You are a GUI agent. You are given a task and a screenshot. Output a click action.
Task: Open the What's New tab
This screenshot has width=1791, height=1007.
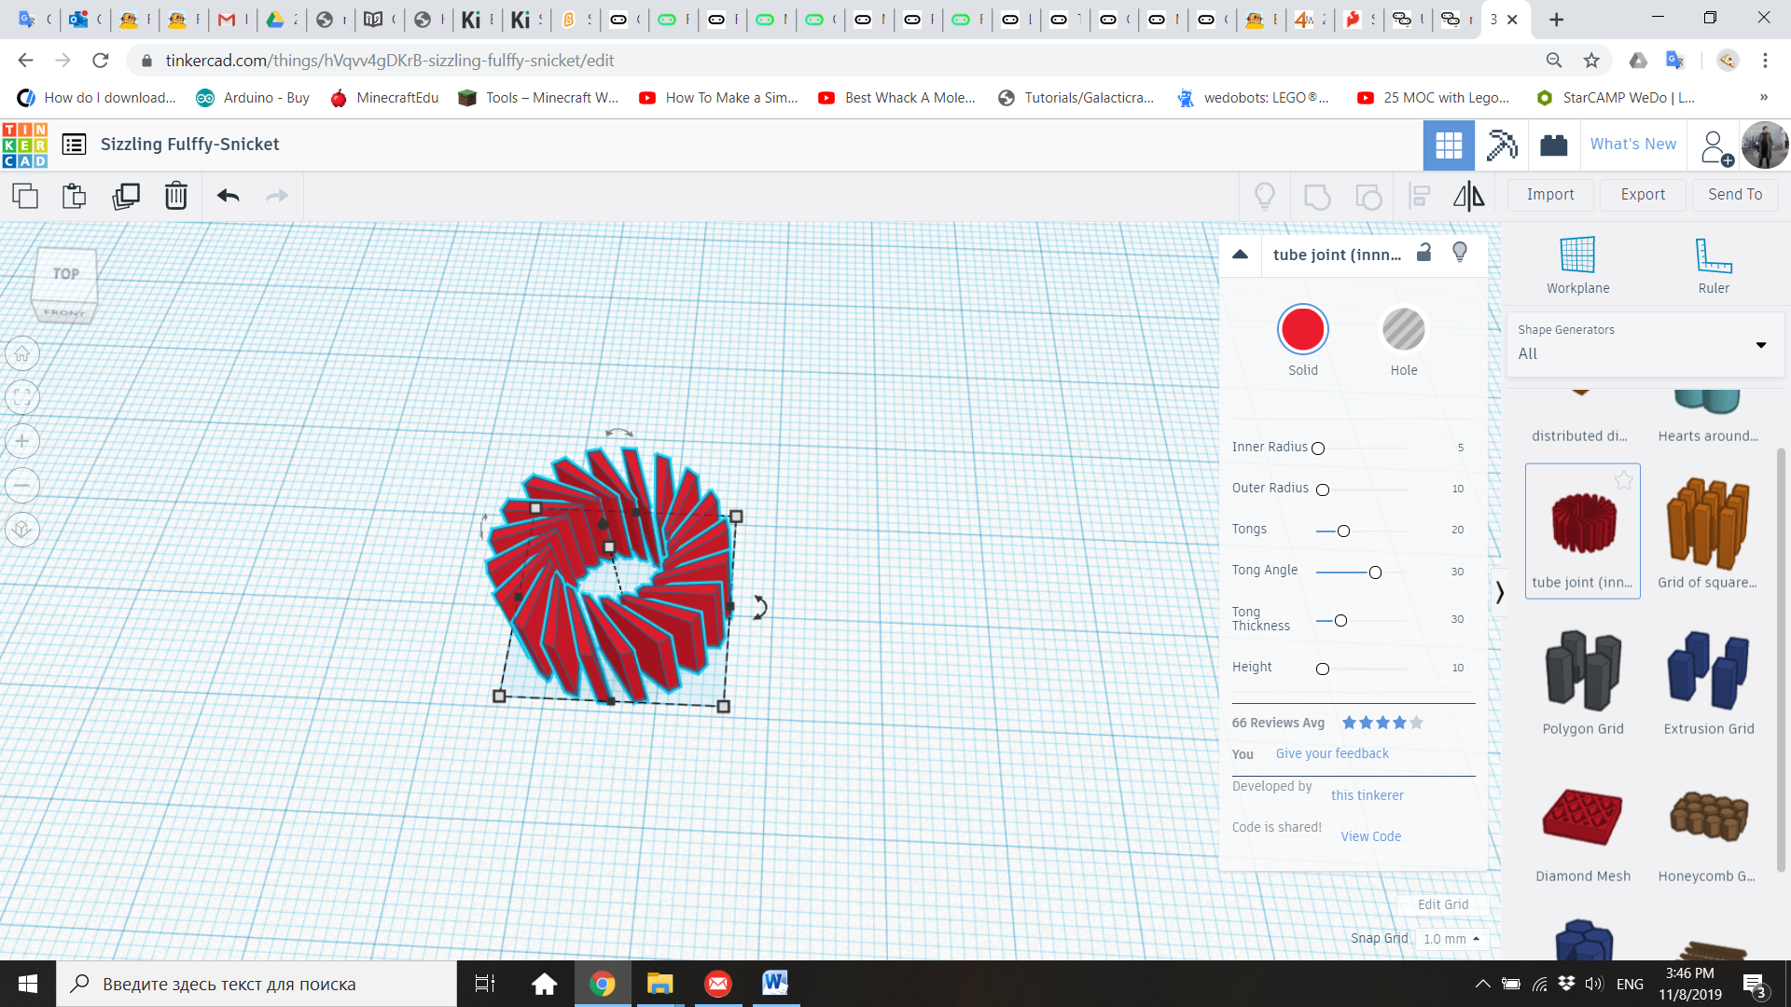[x=1632, y=145]
